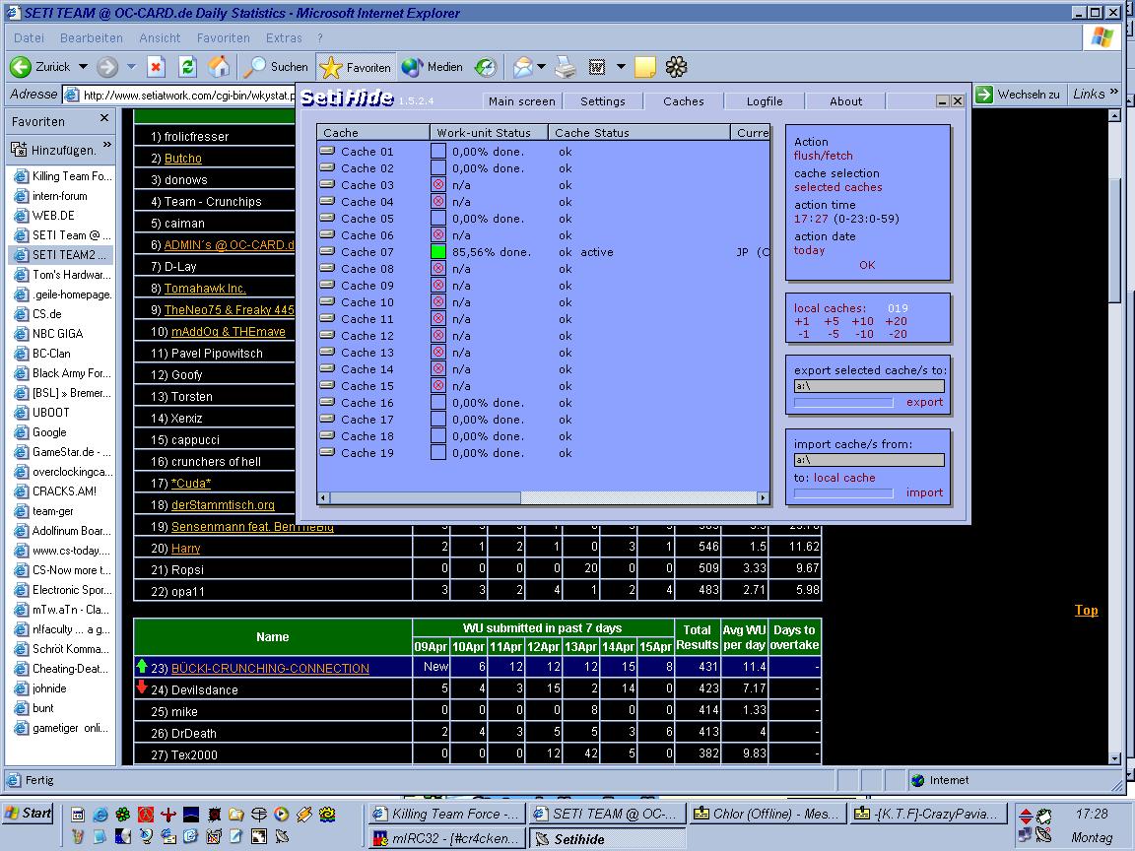Viewport: 1135px width, 851px height.
Task: Toggle the Favoriten star toolbar button
Action: point(356,67)
